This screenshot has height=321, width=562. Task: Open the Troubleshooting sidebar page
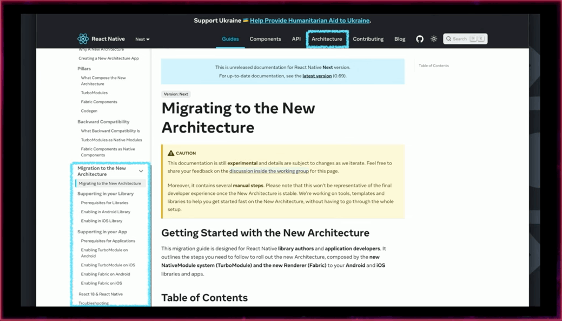click(94, 303)
